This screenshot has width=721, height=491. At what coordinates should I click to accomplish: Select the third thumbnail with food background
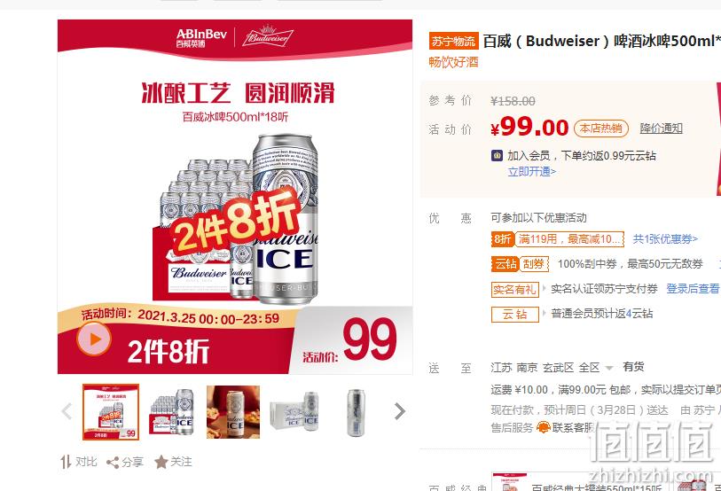(233, 412)
